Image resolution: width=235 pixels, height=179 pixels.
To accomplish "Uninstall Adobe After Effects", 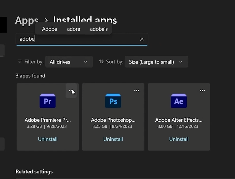I will coord(179,139).
